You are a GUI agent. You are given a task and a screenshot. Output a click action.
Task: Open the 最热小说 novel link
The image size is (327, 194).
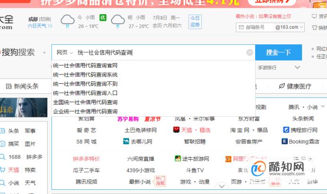263,16
